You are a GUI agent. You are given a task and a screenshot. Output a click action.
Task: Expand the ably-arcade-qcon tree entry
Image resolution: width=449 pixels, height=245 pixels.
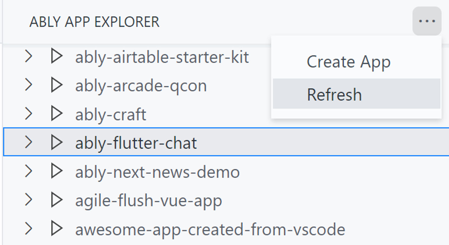click(x=29, y=85)
